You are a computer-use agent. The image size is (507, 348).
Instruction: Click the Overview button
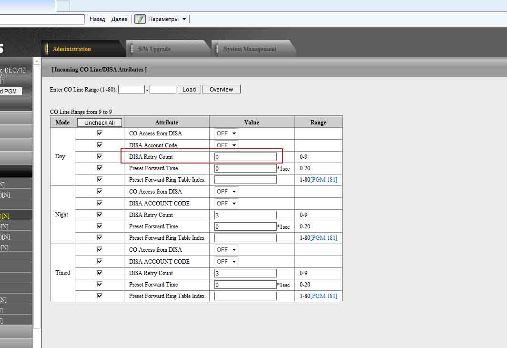coord(221,89)
